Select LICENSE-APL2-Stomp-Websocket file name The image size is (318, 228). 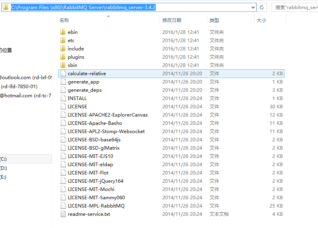(106, 132)
